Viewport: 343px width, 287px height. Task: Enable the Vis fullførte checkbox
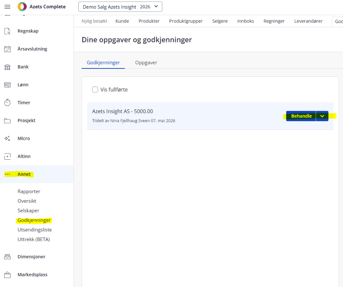pyautogui.click(x=95, y=90)
